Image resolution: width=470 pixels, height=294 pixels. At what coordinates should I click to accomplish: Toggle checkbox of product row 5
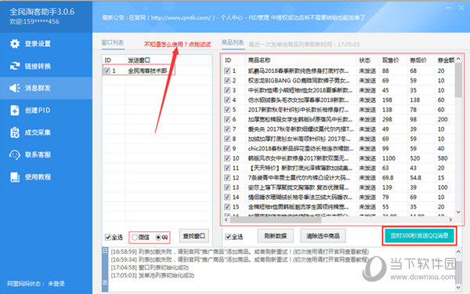[x=227, y=110]
